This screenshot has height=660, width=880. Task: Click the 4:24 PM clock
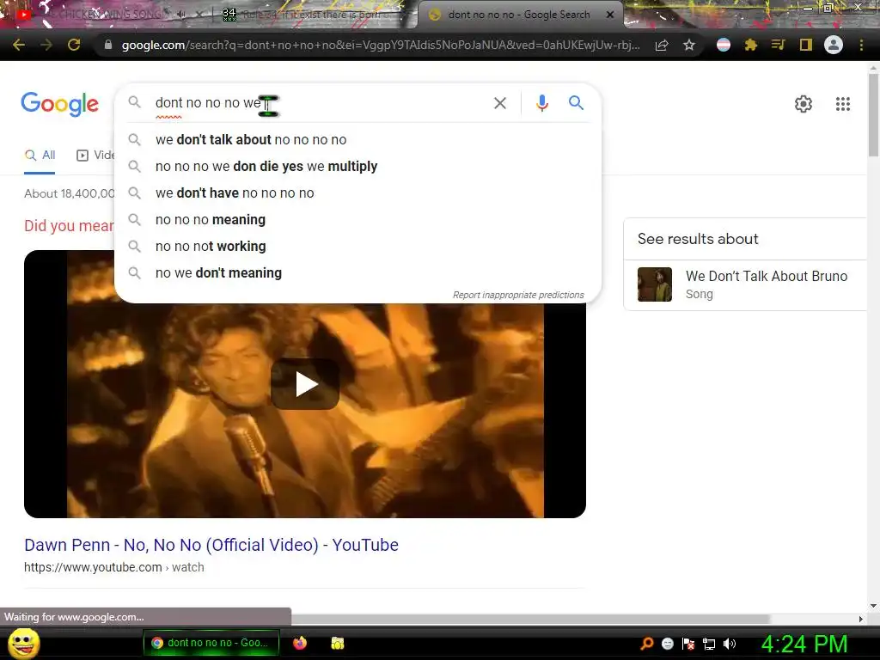point(804,645)
